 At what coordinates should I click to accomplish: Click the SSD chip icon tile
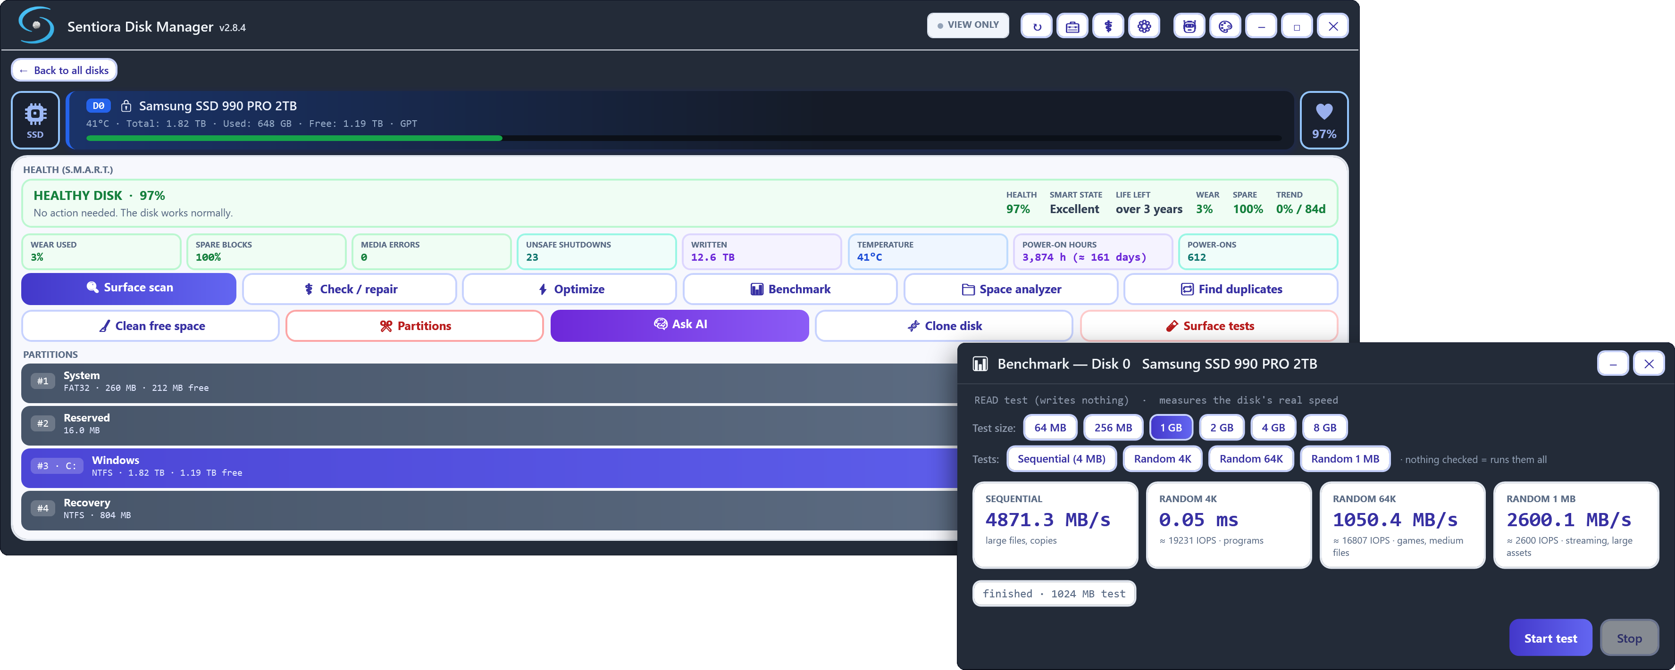[x=35, y=120]
